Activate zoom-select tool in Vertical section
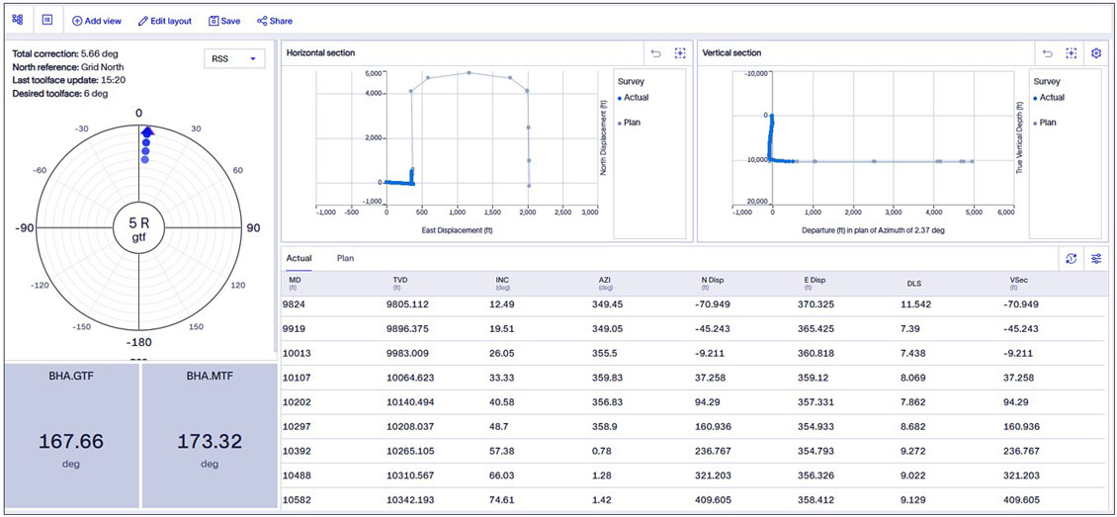Screen dimensions: 1117x517 [x=1072, y=53]
